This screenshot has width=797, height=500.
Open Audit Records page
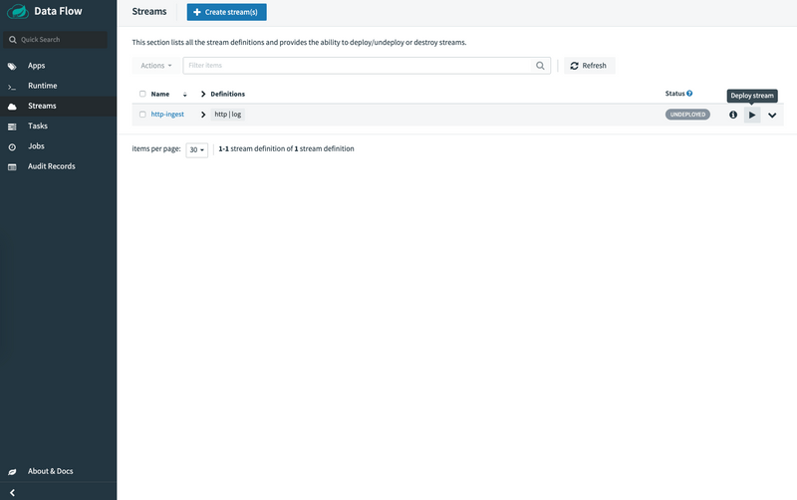[x=52, y=166]
